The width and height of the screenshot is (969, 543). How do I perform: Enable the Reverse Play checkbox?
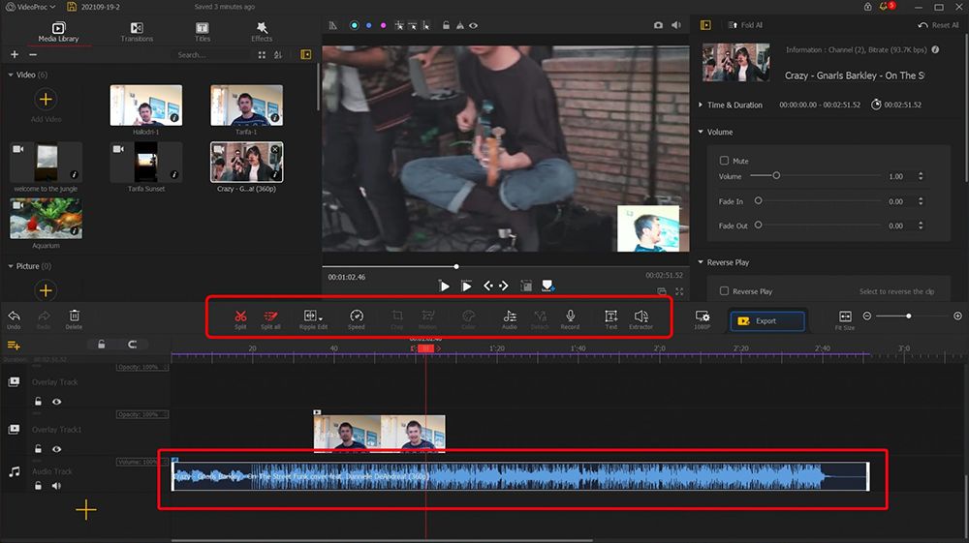click(724, 290)
